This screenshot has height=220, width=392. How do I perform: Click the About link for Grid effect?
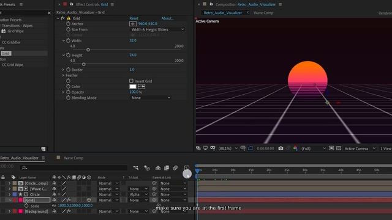[x=167, y=18]
